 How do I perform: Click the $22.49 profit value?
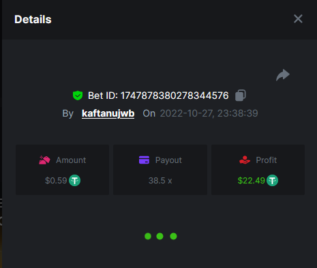(x=252, y=181)
